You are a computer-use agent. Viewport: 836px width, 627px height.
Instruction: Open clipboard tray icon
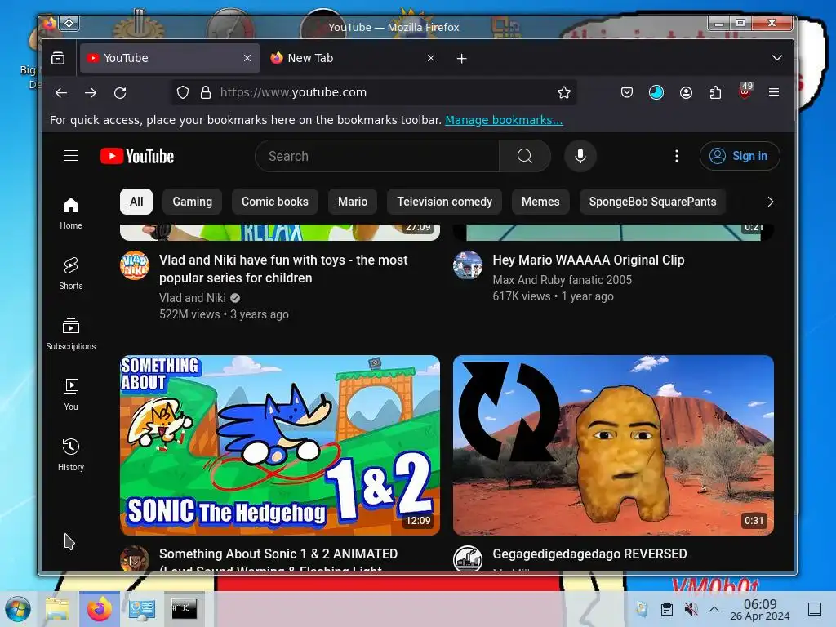666,609
